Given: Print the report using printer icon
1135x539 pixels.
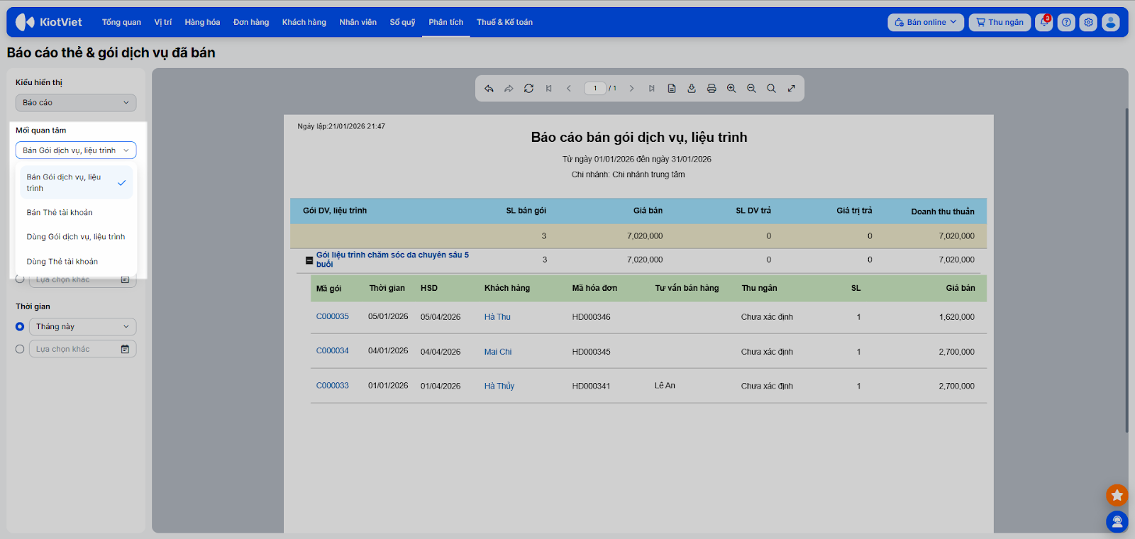Looking at the screenshot, I should coord(712,89).
